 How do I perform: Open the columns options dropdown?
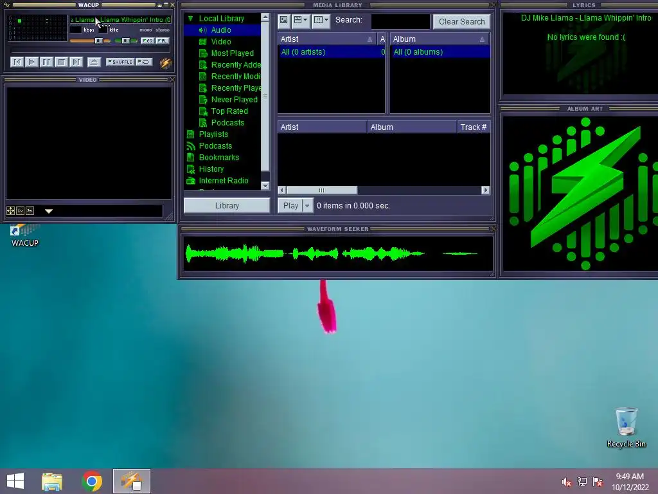tap(321, 20)
